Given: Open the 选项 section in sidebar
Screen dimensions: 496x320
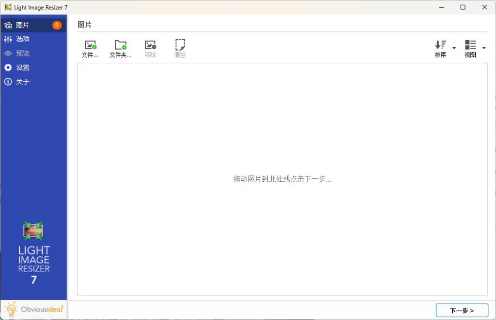Looking at the screenshot, I should pos(22,39).
